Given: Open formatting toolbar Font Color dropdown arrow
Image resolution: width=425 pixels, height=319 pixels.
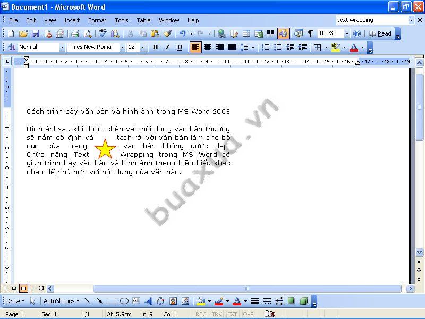Looking at the screenshot, I should coord(362,47).
